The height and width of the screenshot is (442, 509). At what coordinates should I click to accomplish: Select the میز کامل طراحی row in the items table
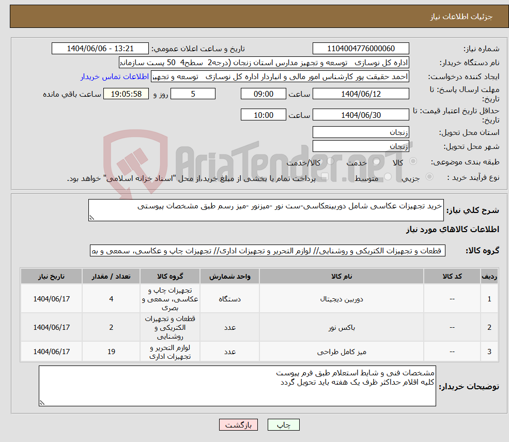[x=341, y=352]
